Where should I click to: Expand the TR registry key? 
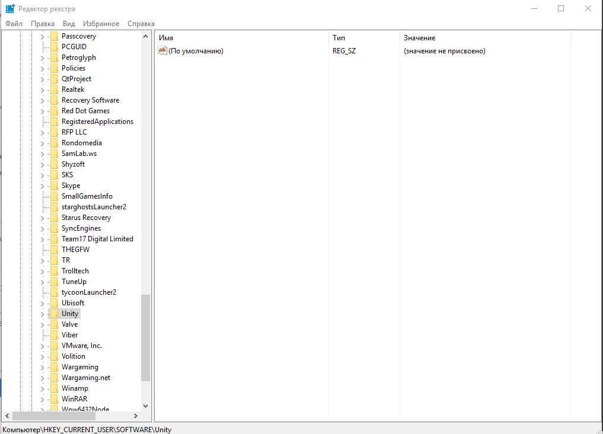click(x=42, y=261)
